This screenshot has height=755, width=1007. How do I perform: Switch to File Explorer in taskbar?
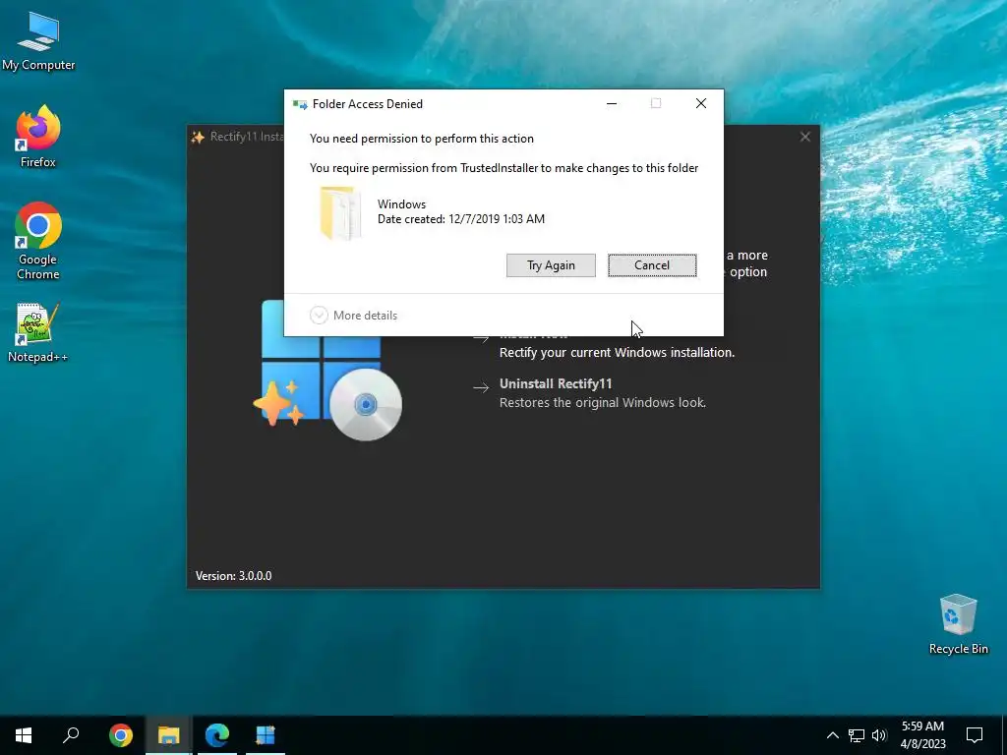pyautogui.click(x=169, y=735)
